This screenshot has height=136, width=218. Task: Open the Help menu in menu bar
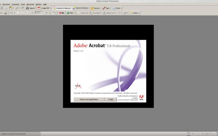click(45, 5)
